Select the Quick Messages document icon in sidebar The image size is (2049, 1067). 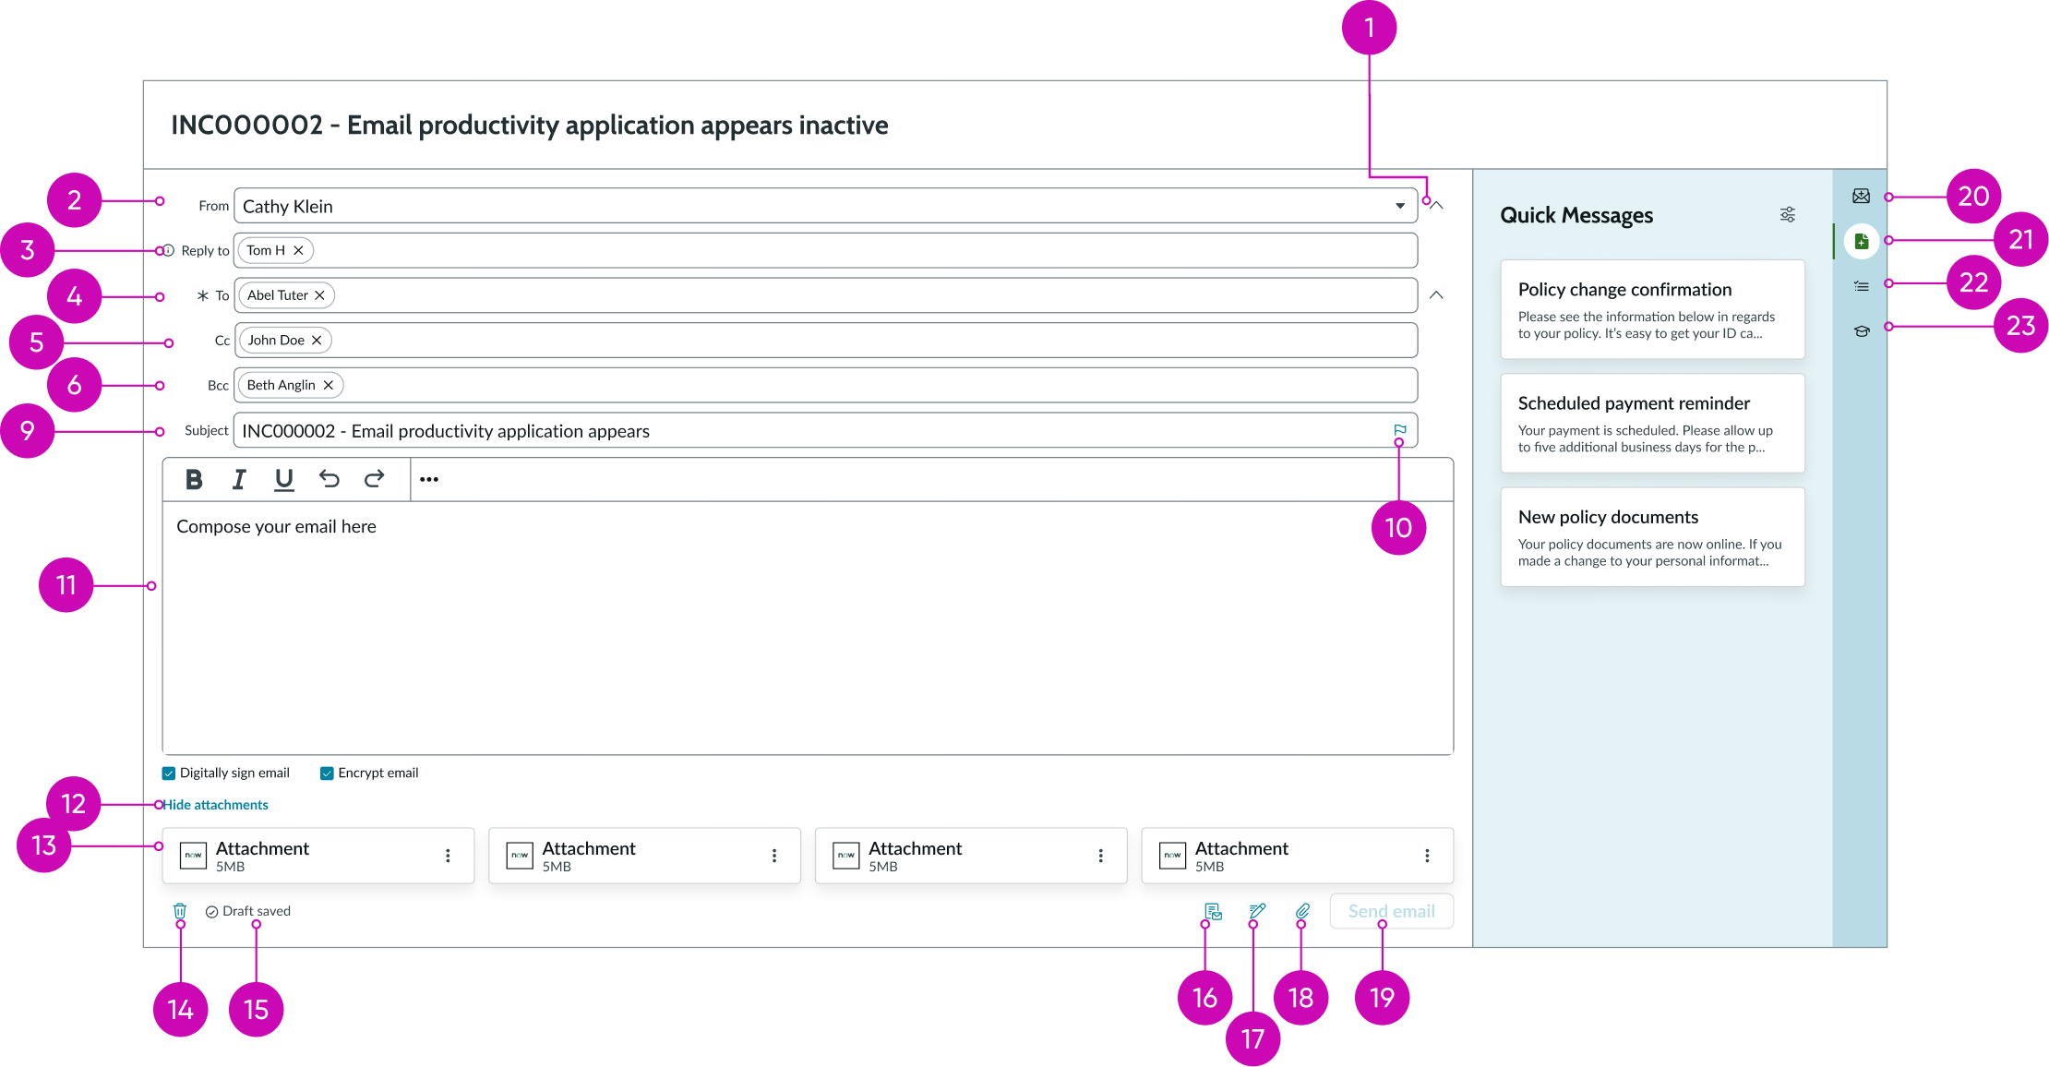[1862, 242]
